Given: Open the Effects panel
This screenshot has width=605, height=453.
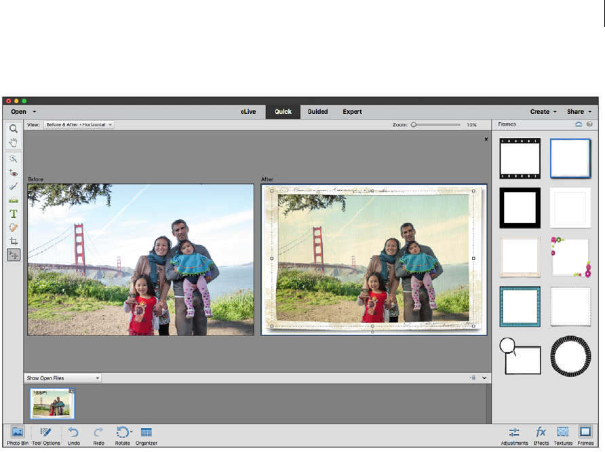Looking at the screenshot, I should (x=541, y=436).
